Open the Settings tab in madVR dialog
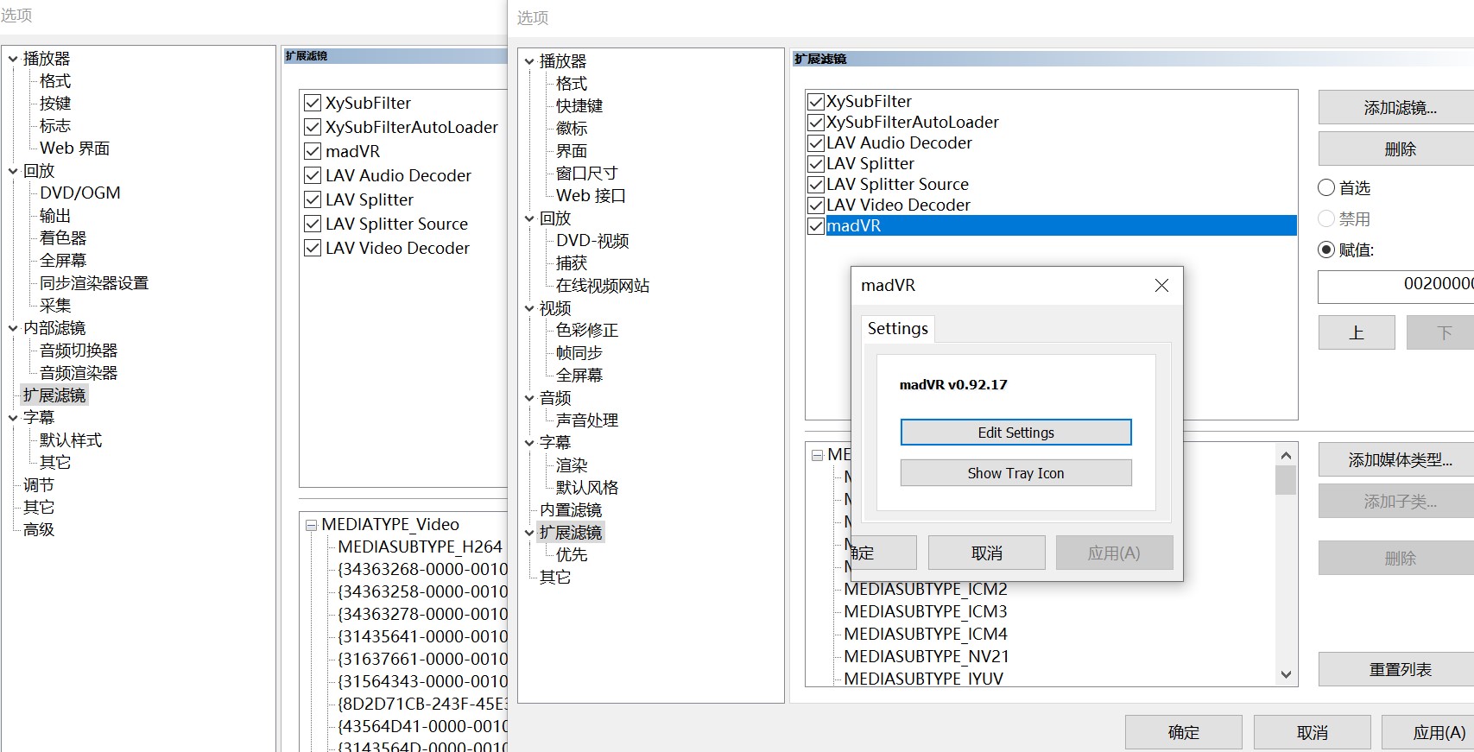The width and height of the screenshot is (1474, 752). [897, 328]
